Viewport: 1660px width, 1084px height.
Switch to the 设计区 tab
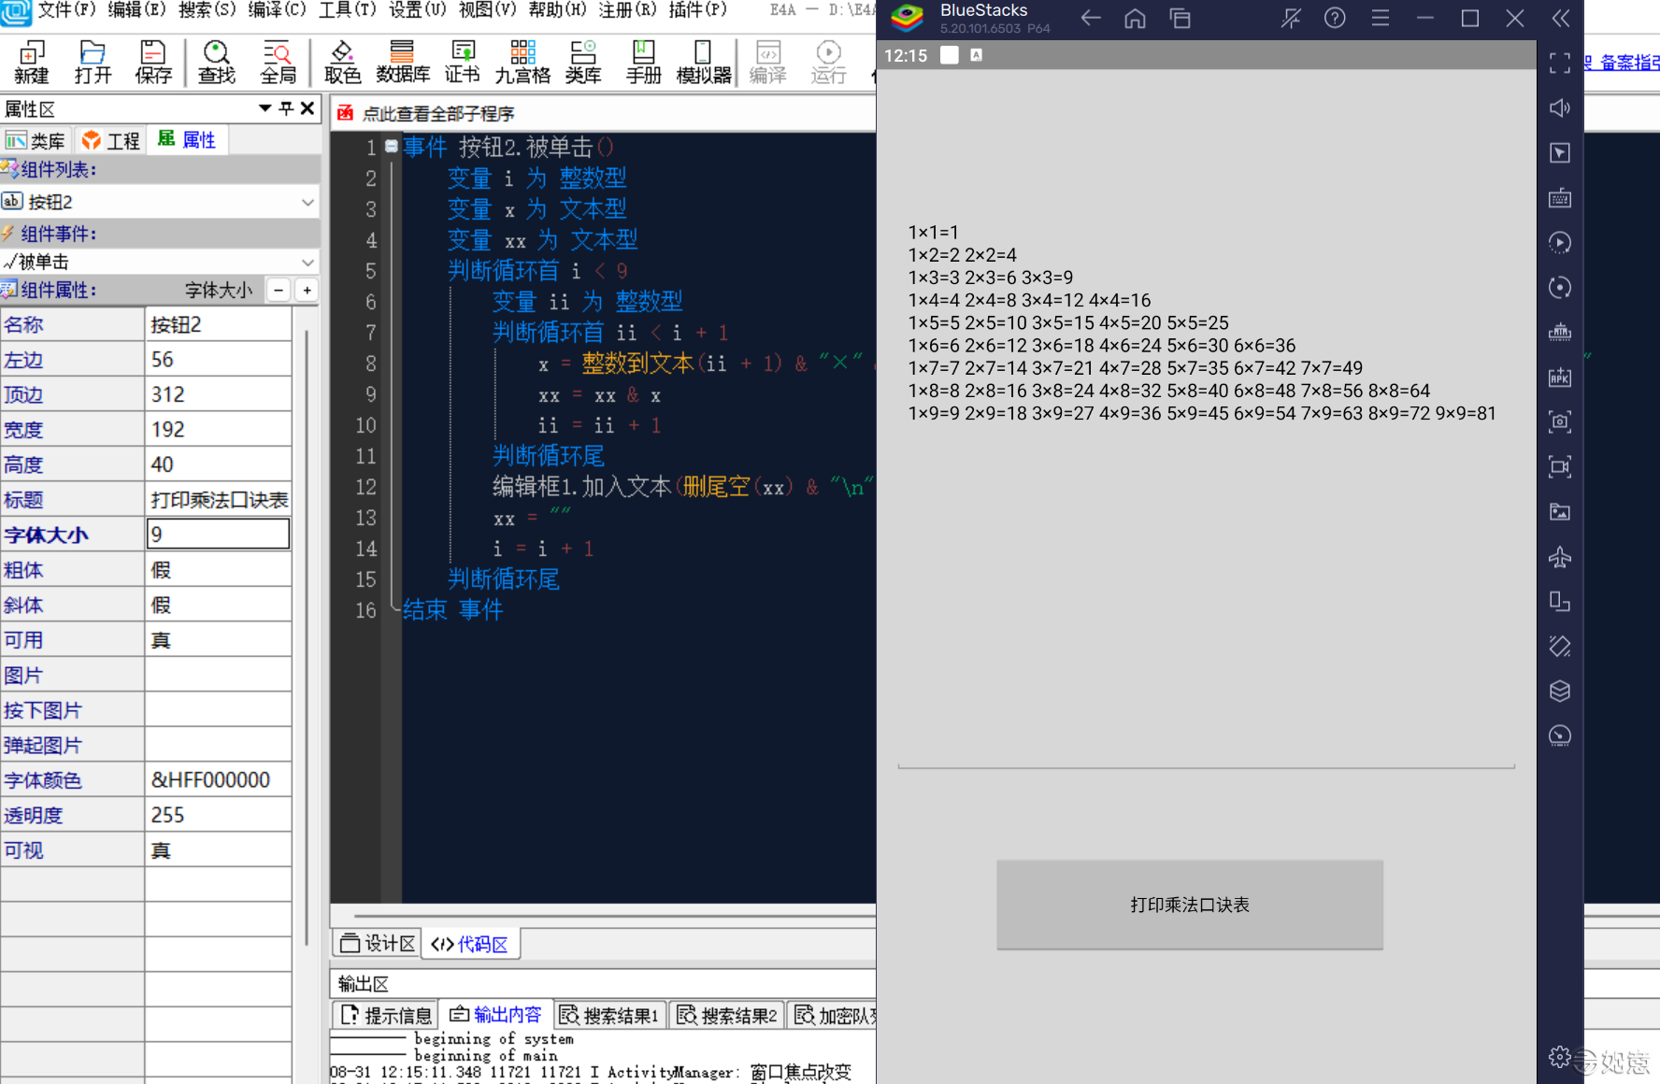378,944
